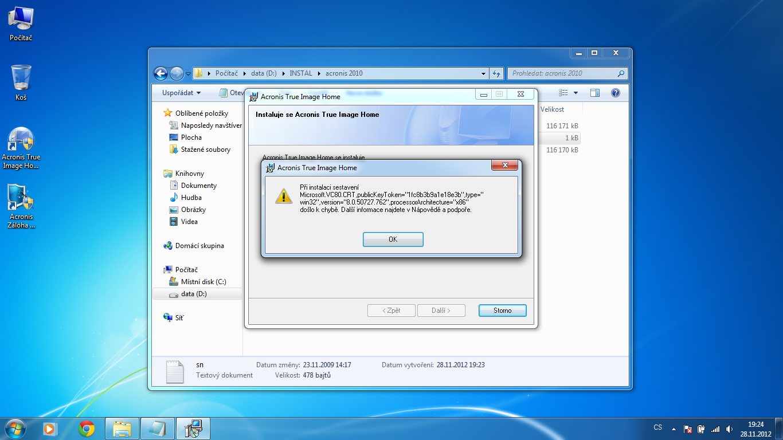This screenshot has width=783, height=440.
Task: Open the view options dropdown arrow
Action: [575, 93]
